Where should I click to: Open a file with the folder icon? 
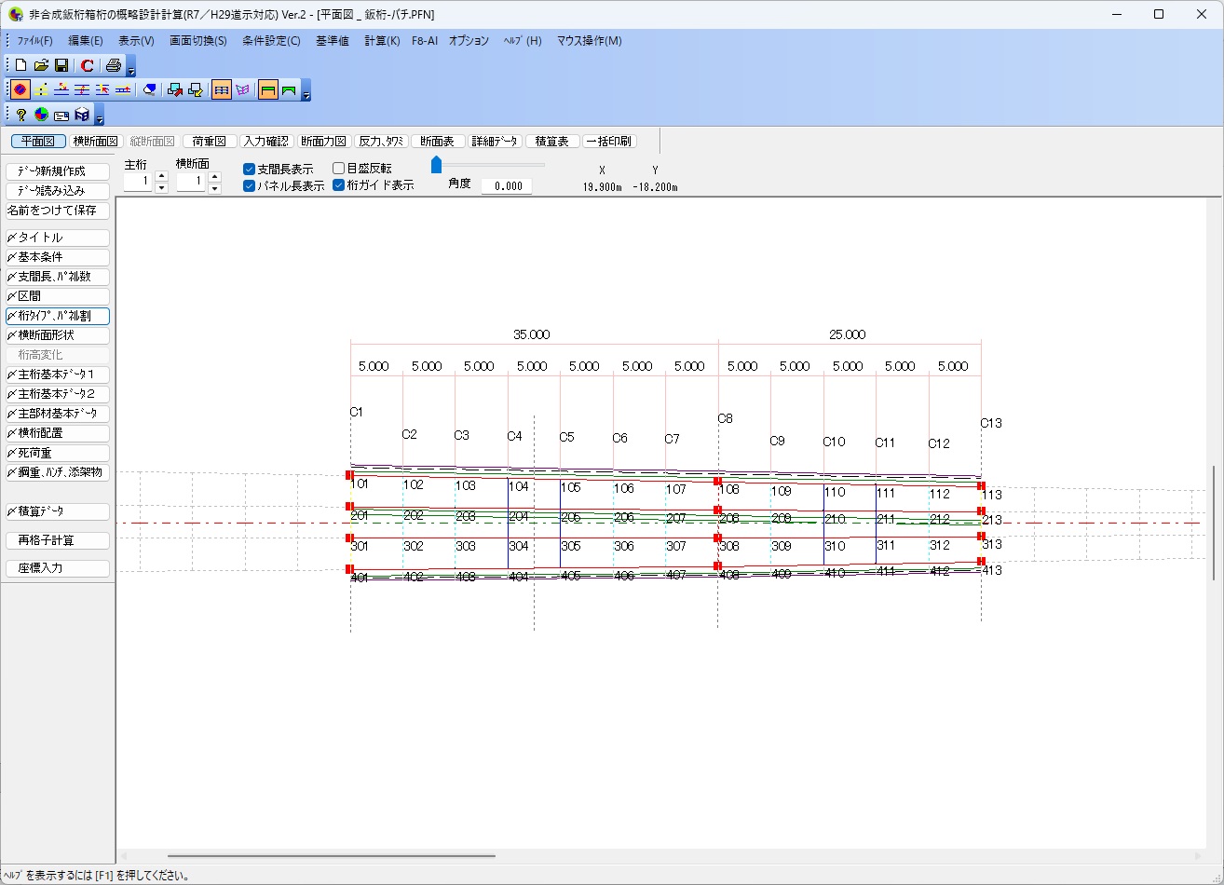coord(41,65)
